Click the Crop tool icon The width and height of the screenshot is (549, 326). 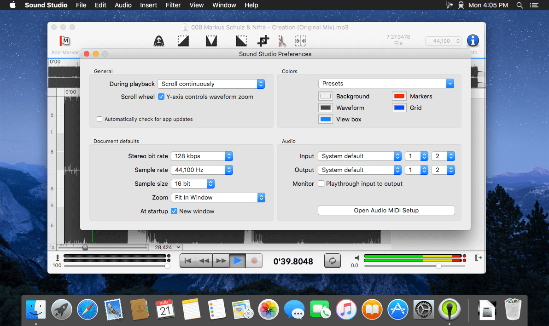click(263, 41)
